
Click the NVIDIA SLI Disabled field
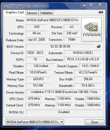point(64,112)
